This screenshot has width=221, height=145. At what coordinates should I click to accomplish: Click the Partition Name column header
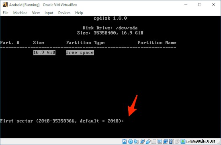tap(157, 43)
